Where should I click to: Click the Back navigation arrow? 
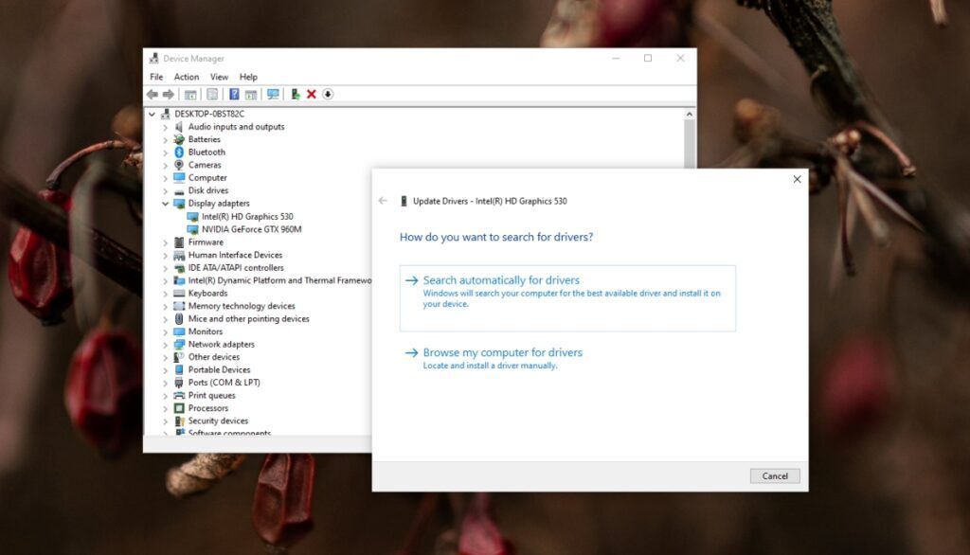152,94
